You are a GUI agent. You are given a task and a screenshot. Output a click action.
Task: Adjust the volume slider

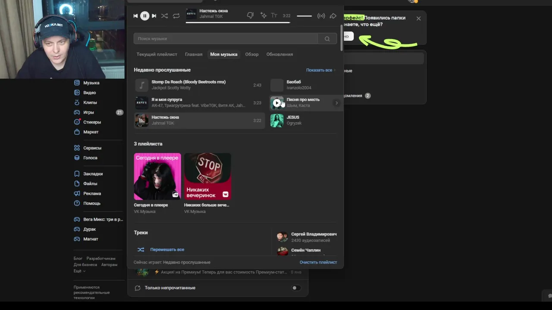click(304, 16)
